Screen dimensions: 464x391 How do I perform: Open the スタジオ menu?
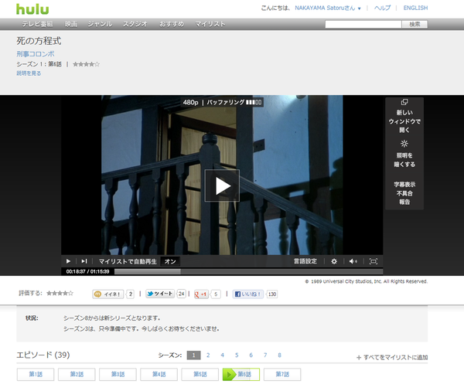135,24
